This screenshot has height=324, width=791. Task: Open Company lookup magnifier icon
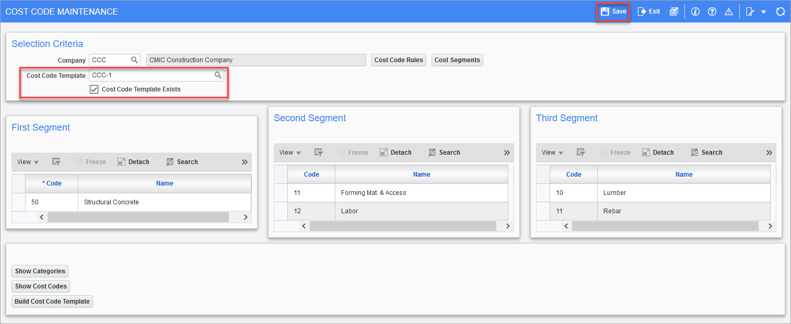(134, 60)
